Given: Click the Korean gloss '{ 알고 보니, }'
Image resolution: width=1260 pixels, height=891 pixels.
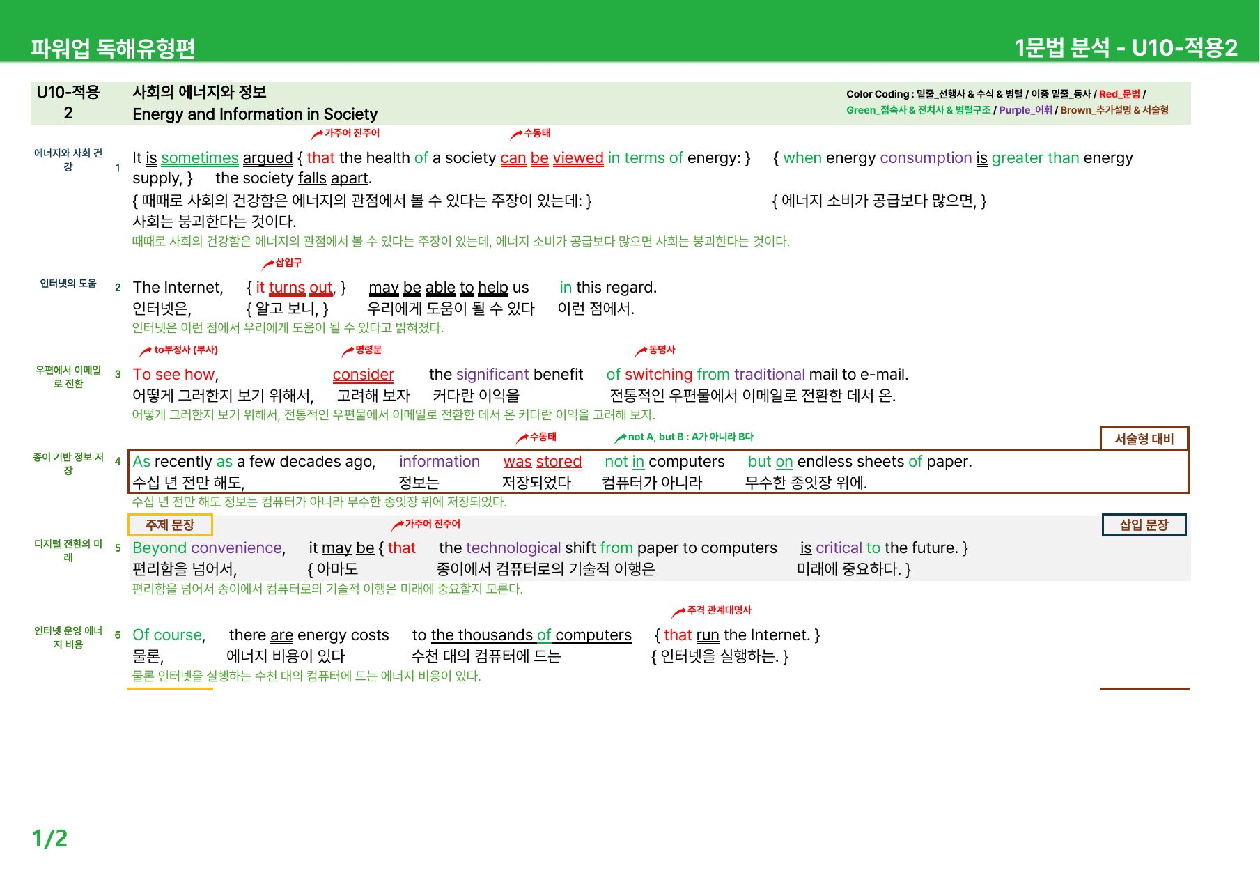Looking at the screenshot, I should point(288,309).
